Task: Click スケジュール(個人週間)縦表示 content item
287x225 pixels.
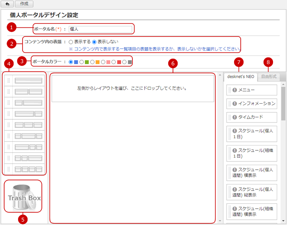Action: click(x=252, y=192)
